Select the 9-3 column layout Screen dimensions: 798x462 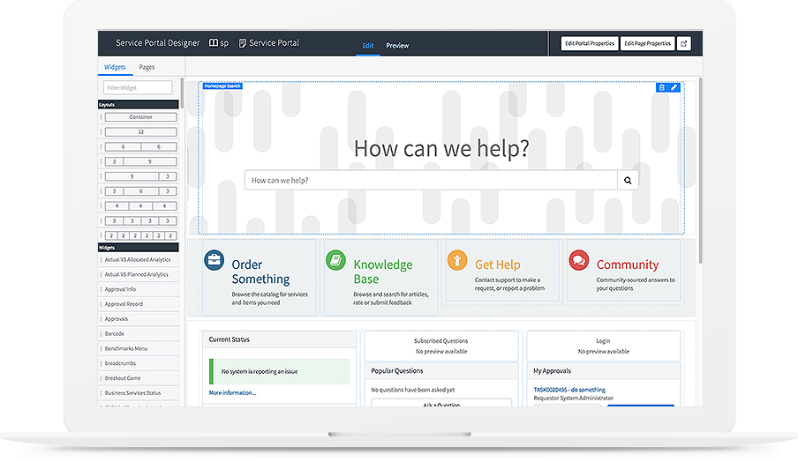tap(141, 176)
